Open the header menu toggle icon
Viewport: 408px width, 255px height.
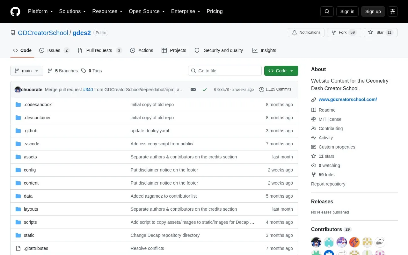[393, 11]
